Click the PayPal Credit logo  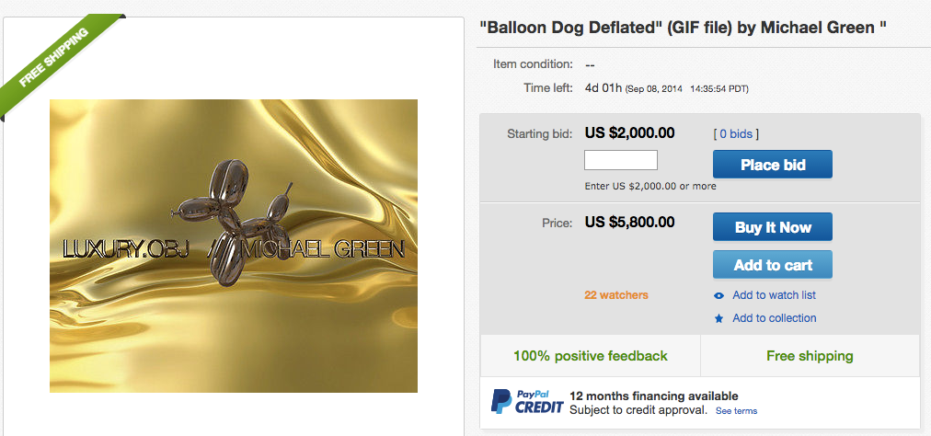coord(526,402)
